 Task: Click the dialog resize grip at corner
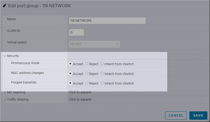[208, 120]
